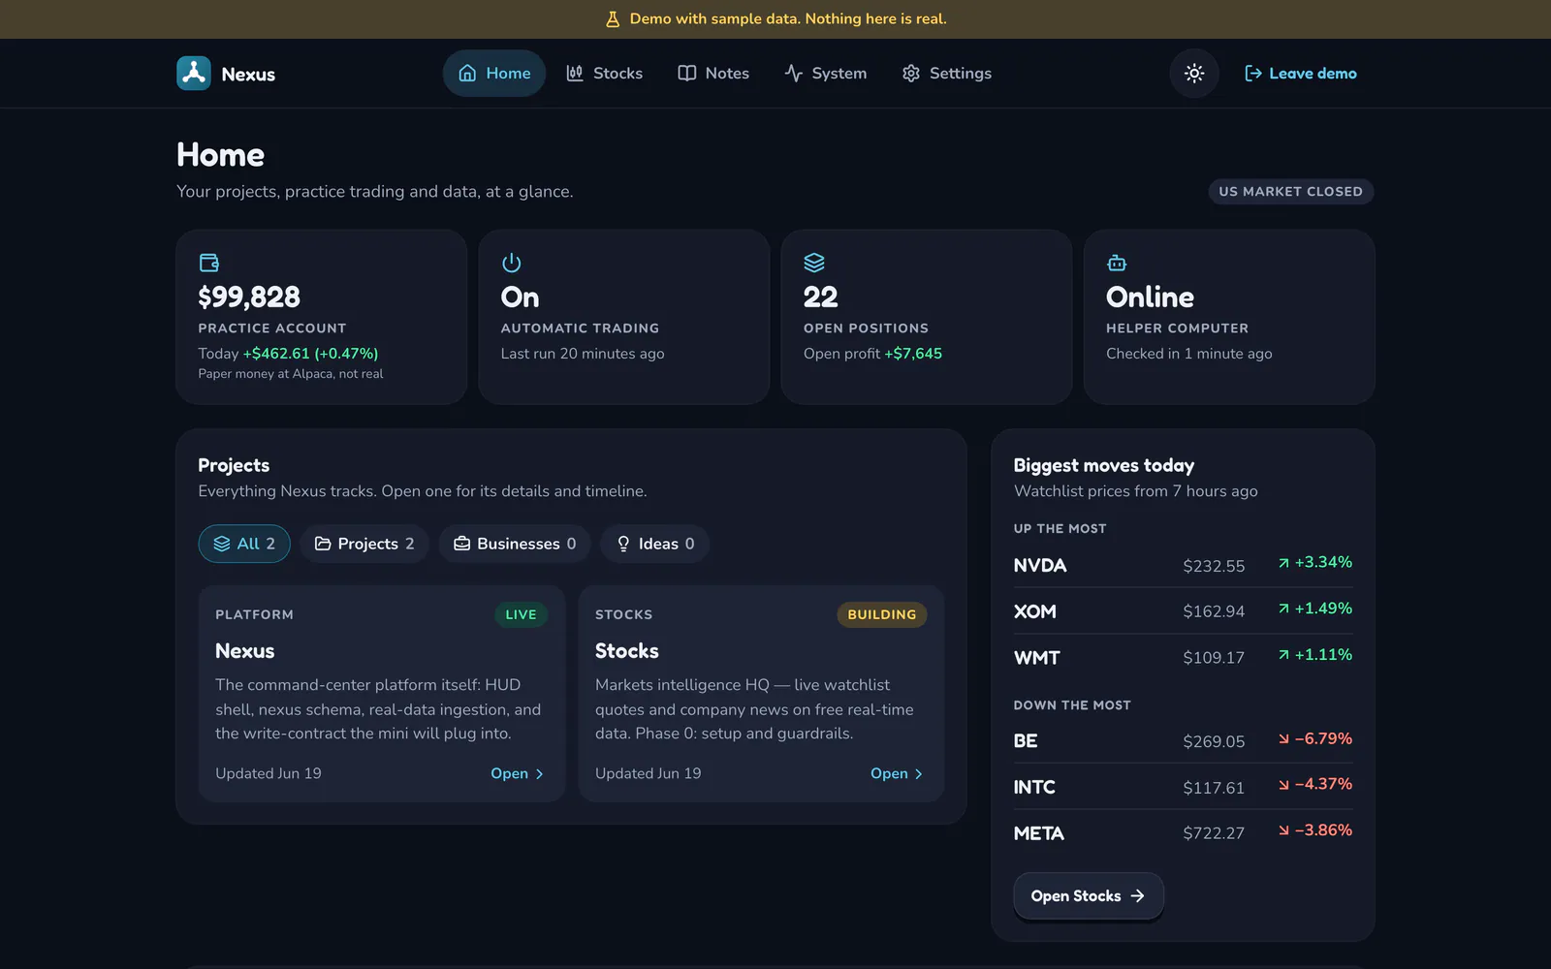Click the US MARKET CLOSED badge
This screenshot has height=969, width=1551.
pyautogui.click(x=1290, y=192)
